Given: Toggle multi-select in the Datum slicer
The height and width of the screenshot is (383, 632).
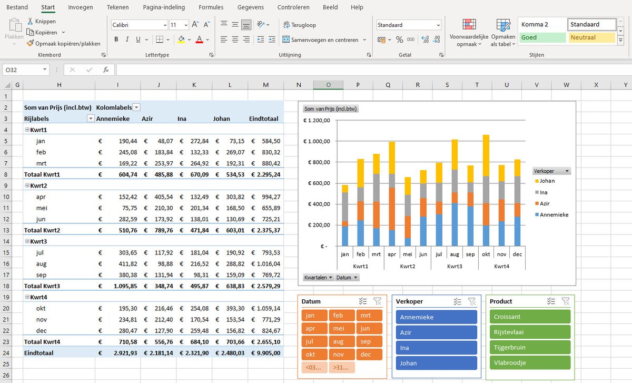Looking at the screenshot, I should [x=363, y=301].
